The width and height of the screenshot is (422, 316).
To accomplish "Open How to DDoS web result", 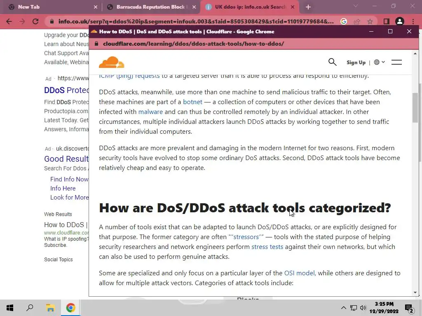I will pyautogui.click(x=66, y=225).
